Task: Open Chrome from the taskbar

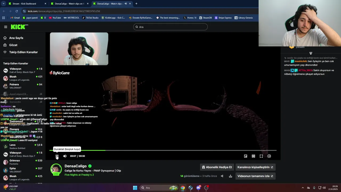Action: 182,188
